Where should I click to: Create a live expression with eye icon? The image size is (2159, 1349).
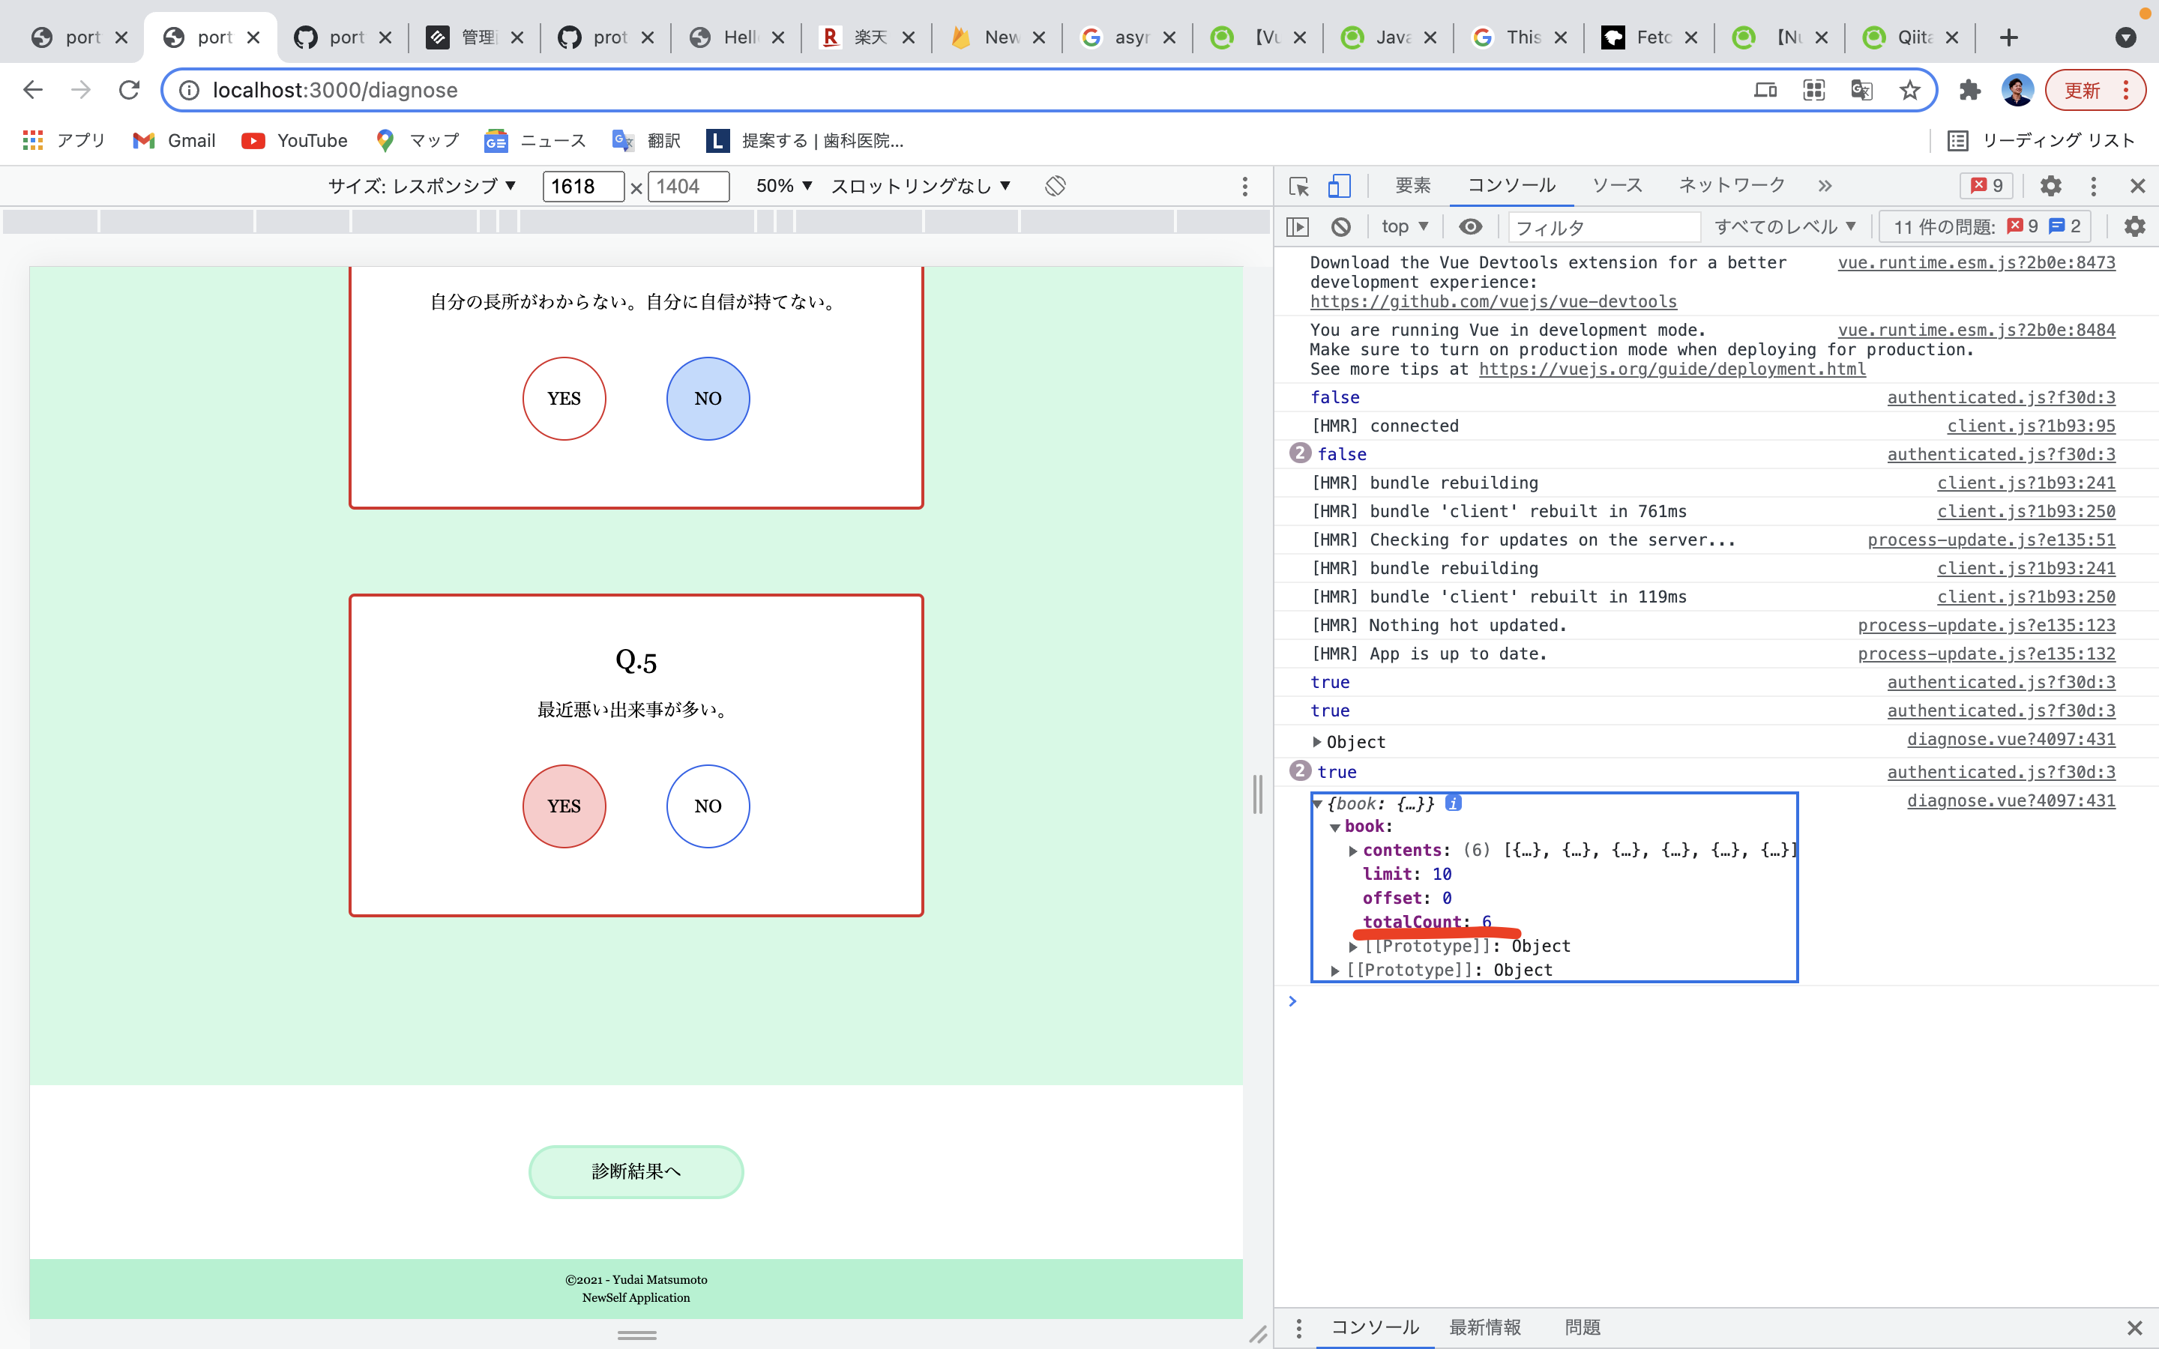point(1470,226)
